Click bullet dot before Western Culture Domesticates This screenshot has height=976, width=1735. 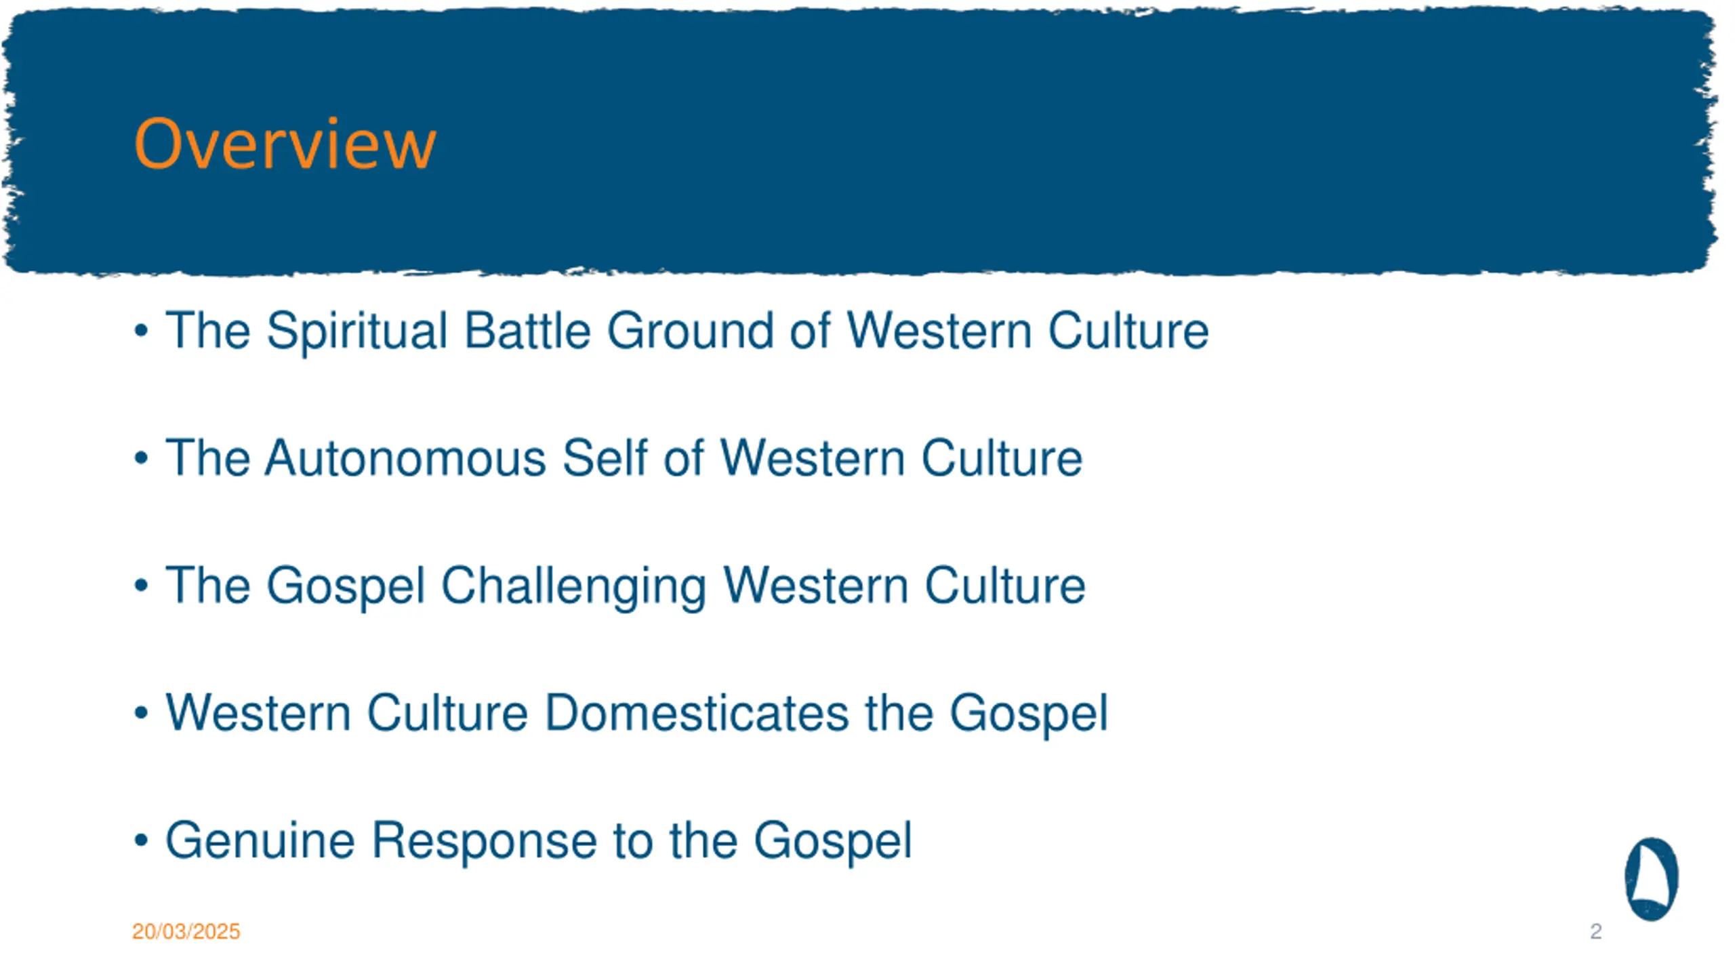141,713
